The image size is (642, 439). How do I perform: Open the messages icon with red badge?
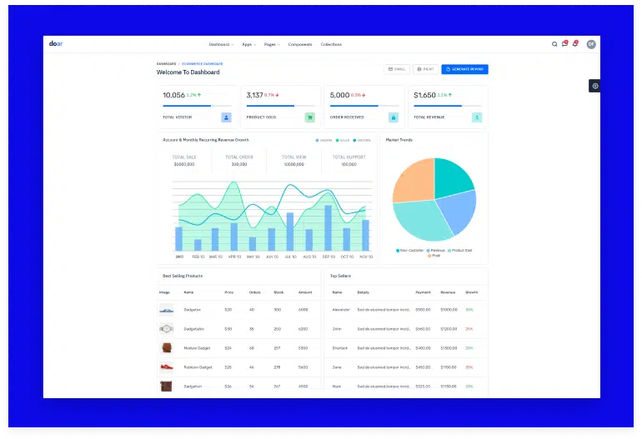pyautogui.click(x=564, y=44)
